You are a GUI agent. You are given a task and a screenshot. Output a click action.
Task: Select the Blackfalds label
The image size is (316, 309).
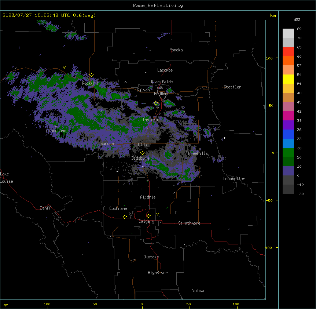tap(162, 82)
